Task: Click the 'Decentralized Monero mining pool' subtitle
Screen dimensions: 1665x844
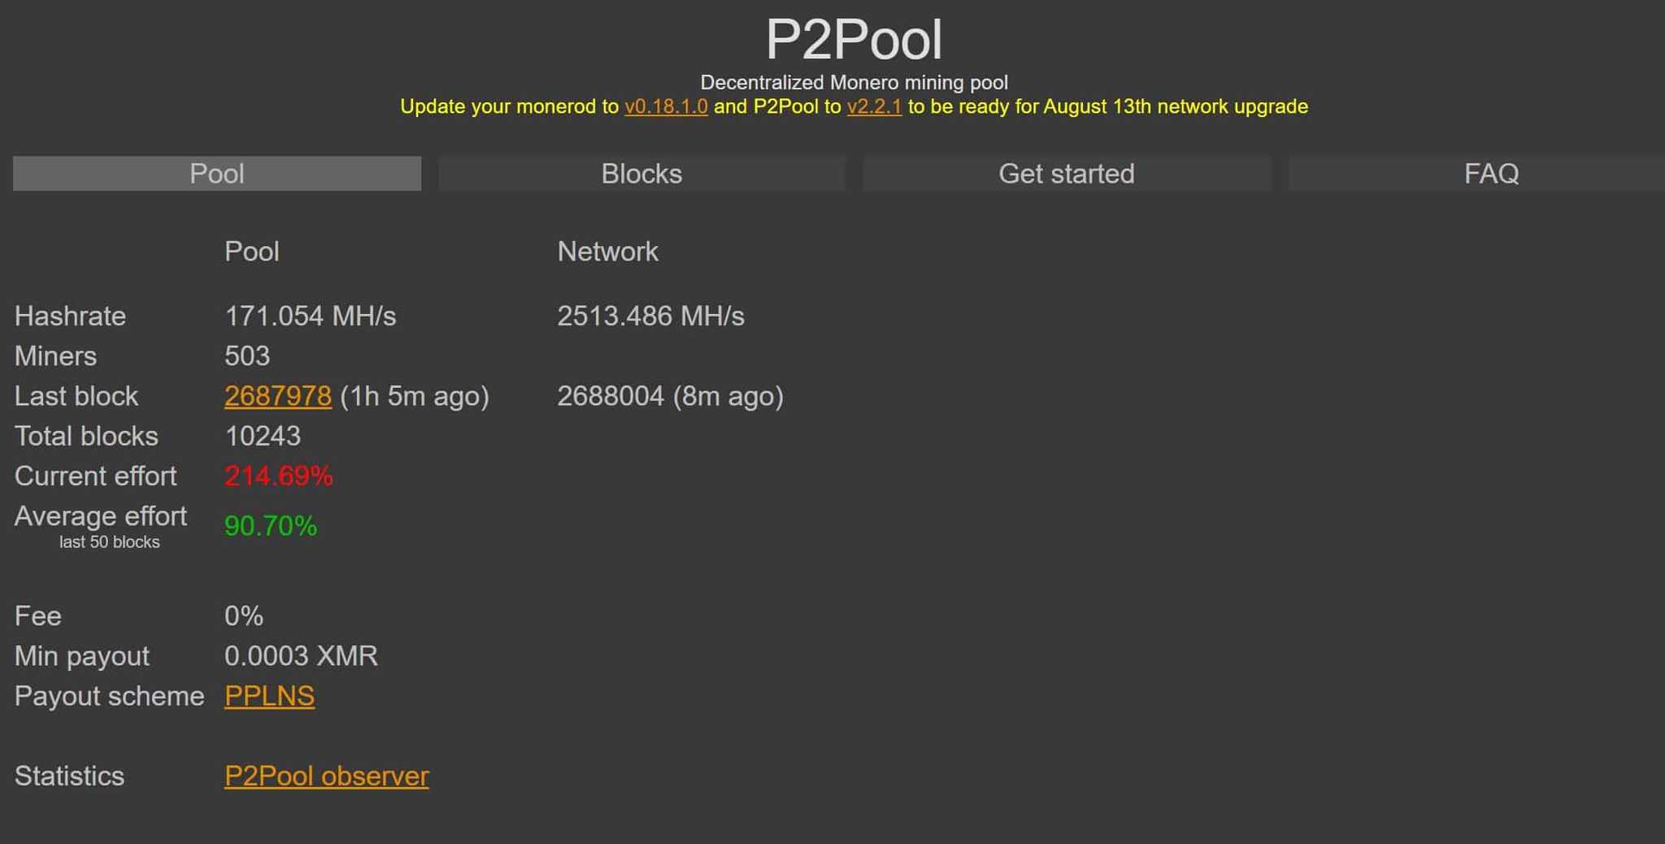Action: pos(854,82)
